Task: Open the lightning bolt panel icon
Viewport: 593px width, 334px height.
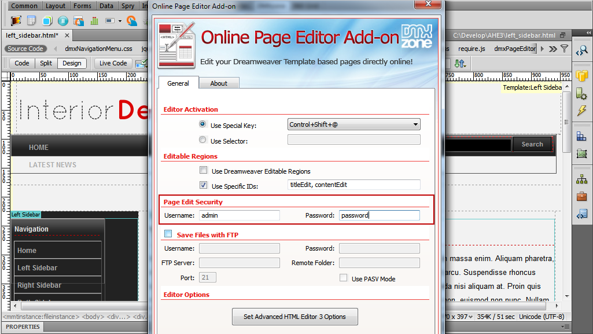Action: coord(581,111)
